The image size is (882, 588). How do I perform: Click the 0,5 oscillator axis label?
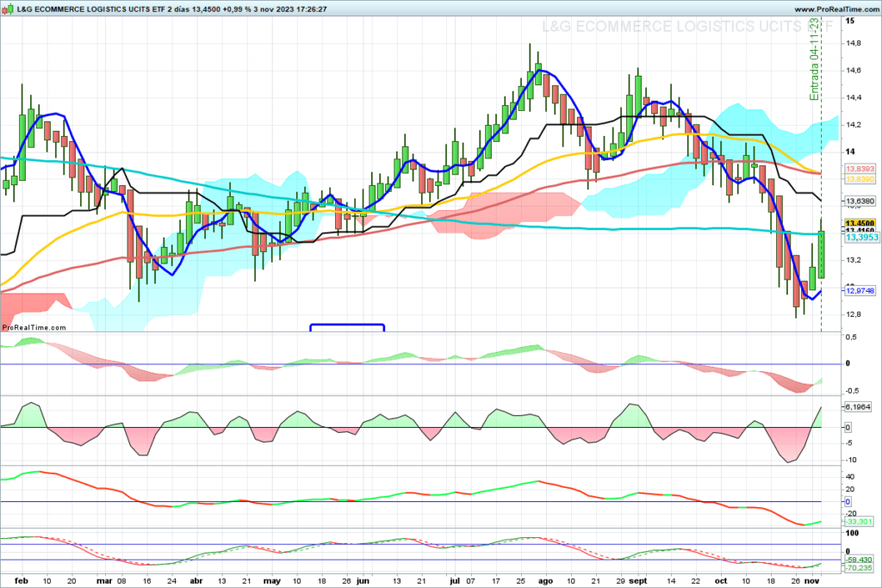852,337
